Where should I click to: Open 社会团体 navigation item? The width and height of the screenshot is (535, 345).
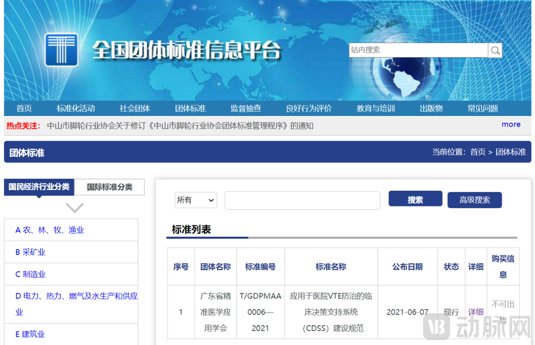135,109
